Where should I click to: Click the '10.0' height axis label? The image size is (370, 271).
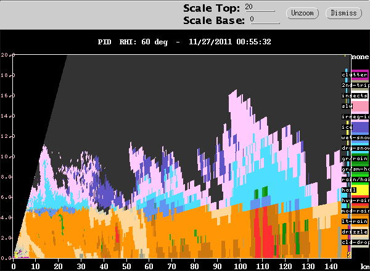7,156
